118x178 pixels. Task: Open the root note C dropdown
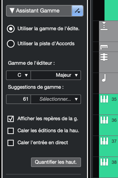pyautogui.click(x=18, y=75)
